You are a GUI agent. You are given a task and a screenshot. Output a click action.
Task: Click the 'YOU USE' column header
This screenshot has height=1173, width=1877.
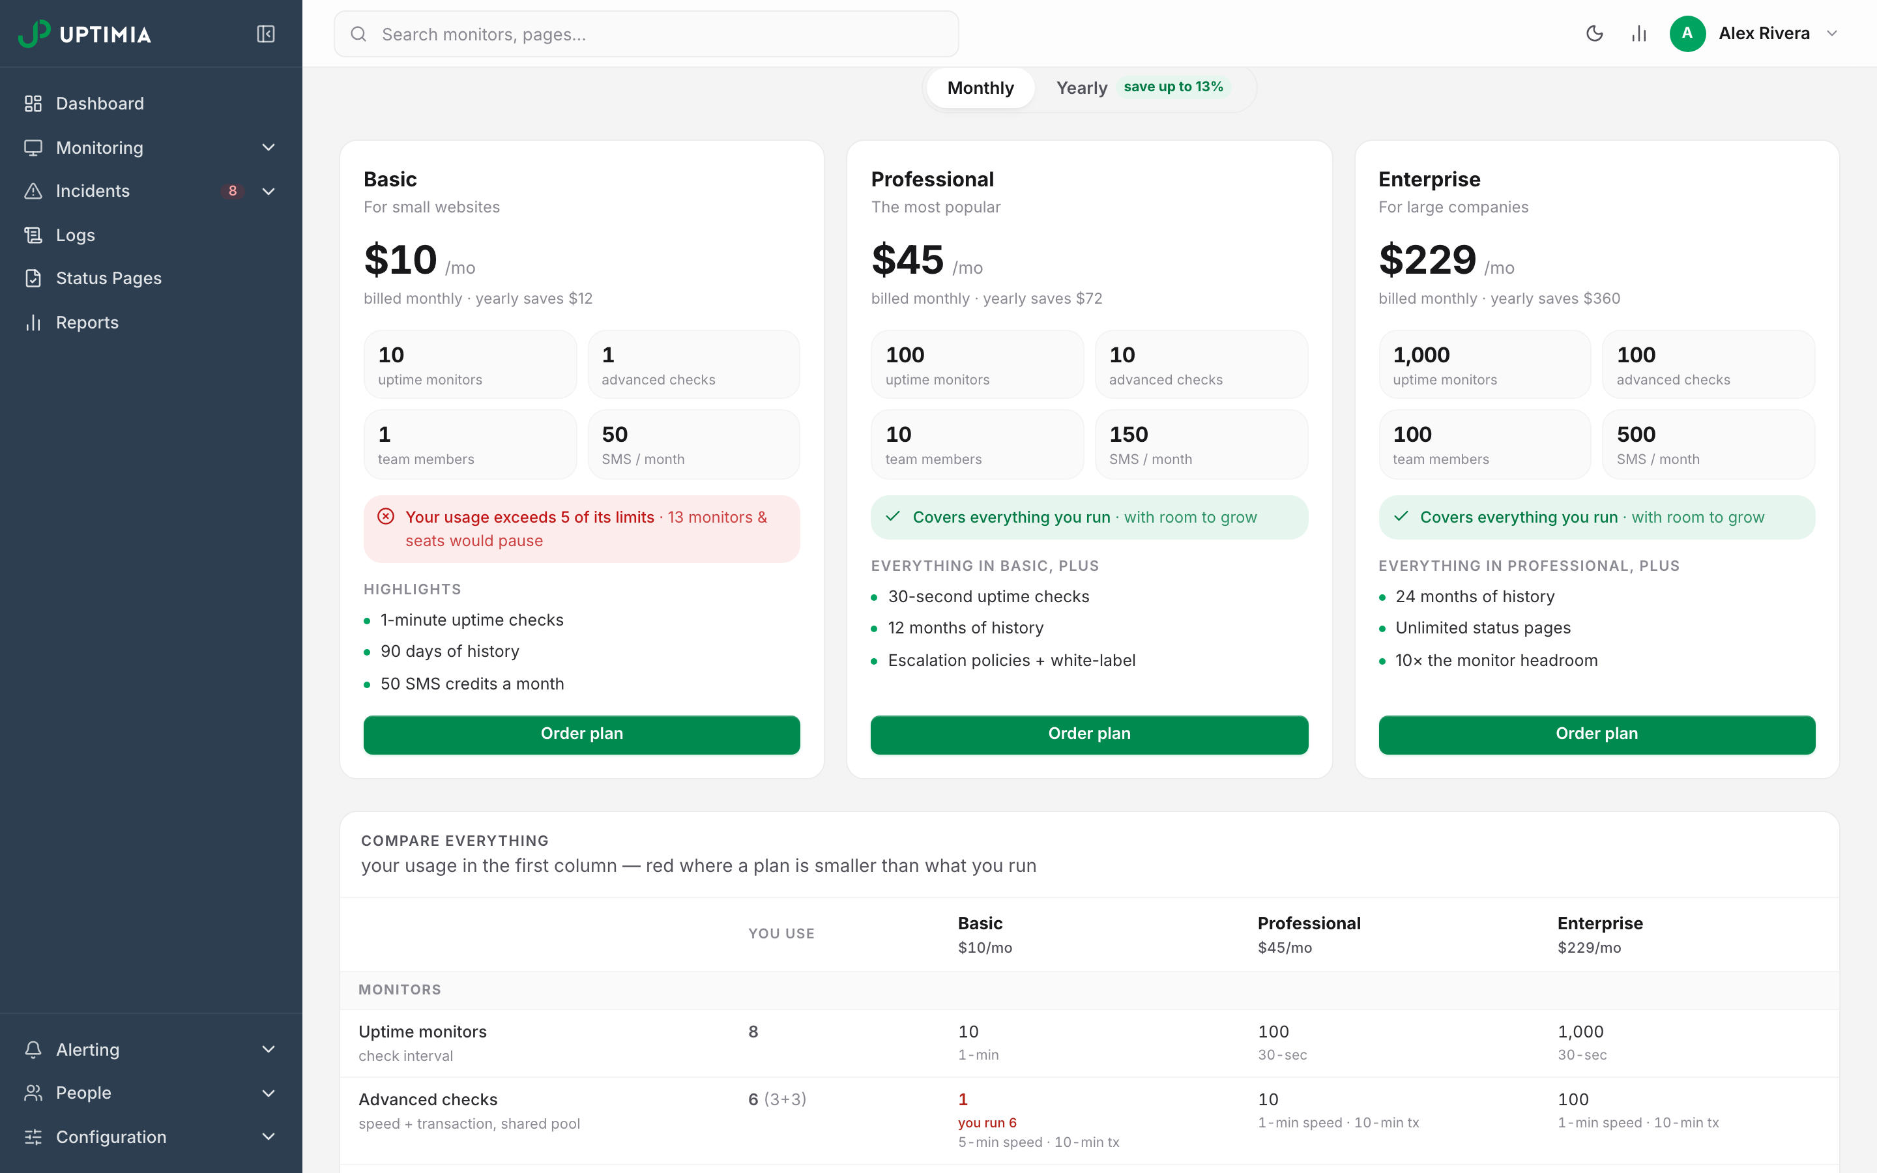[x=781, y=933]
